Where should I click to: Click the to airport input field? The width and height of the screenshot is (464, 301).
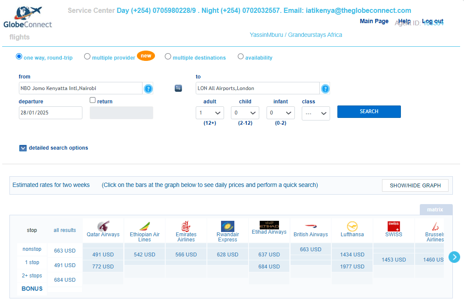pyautogui.click(x=258, y=88)
